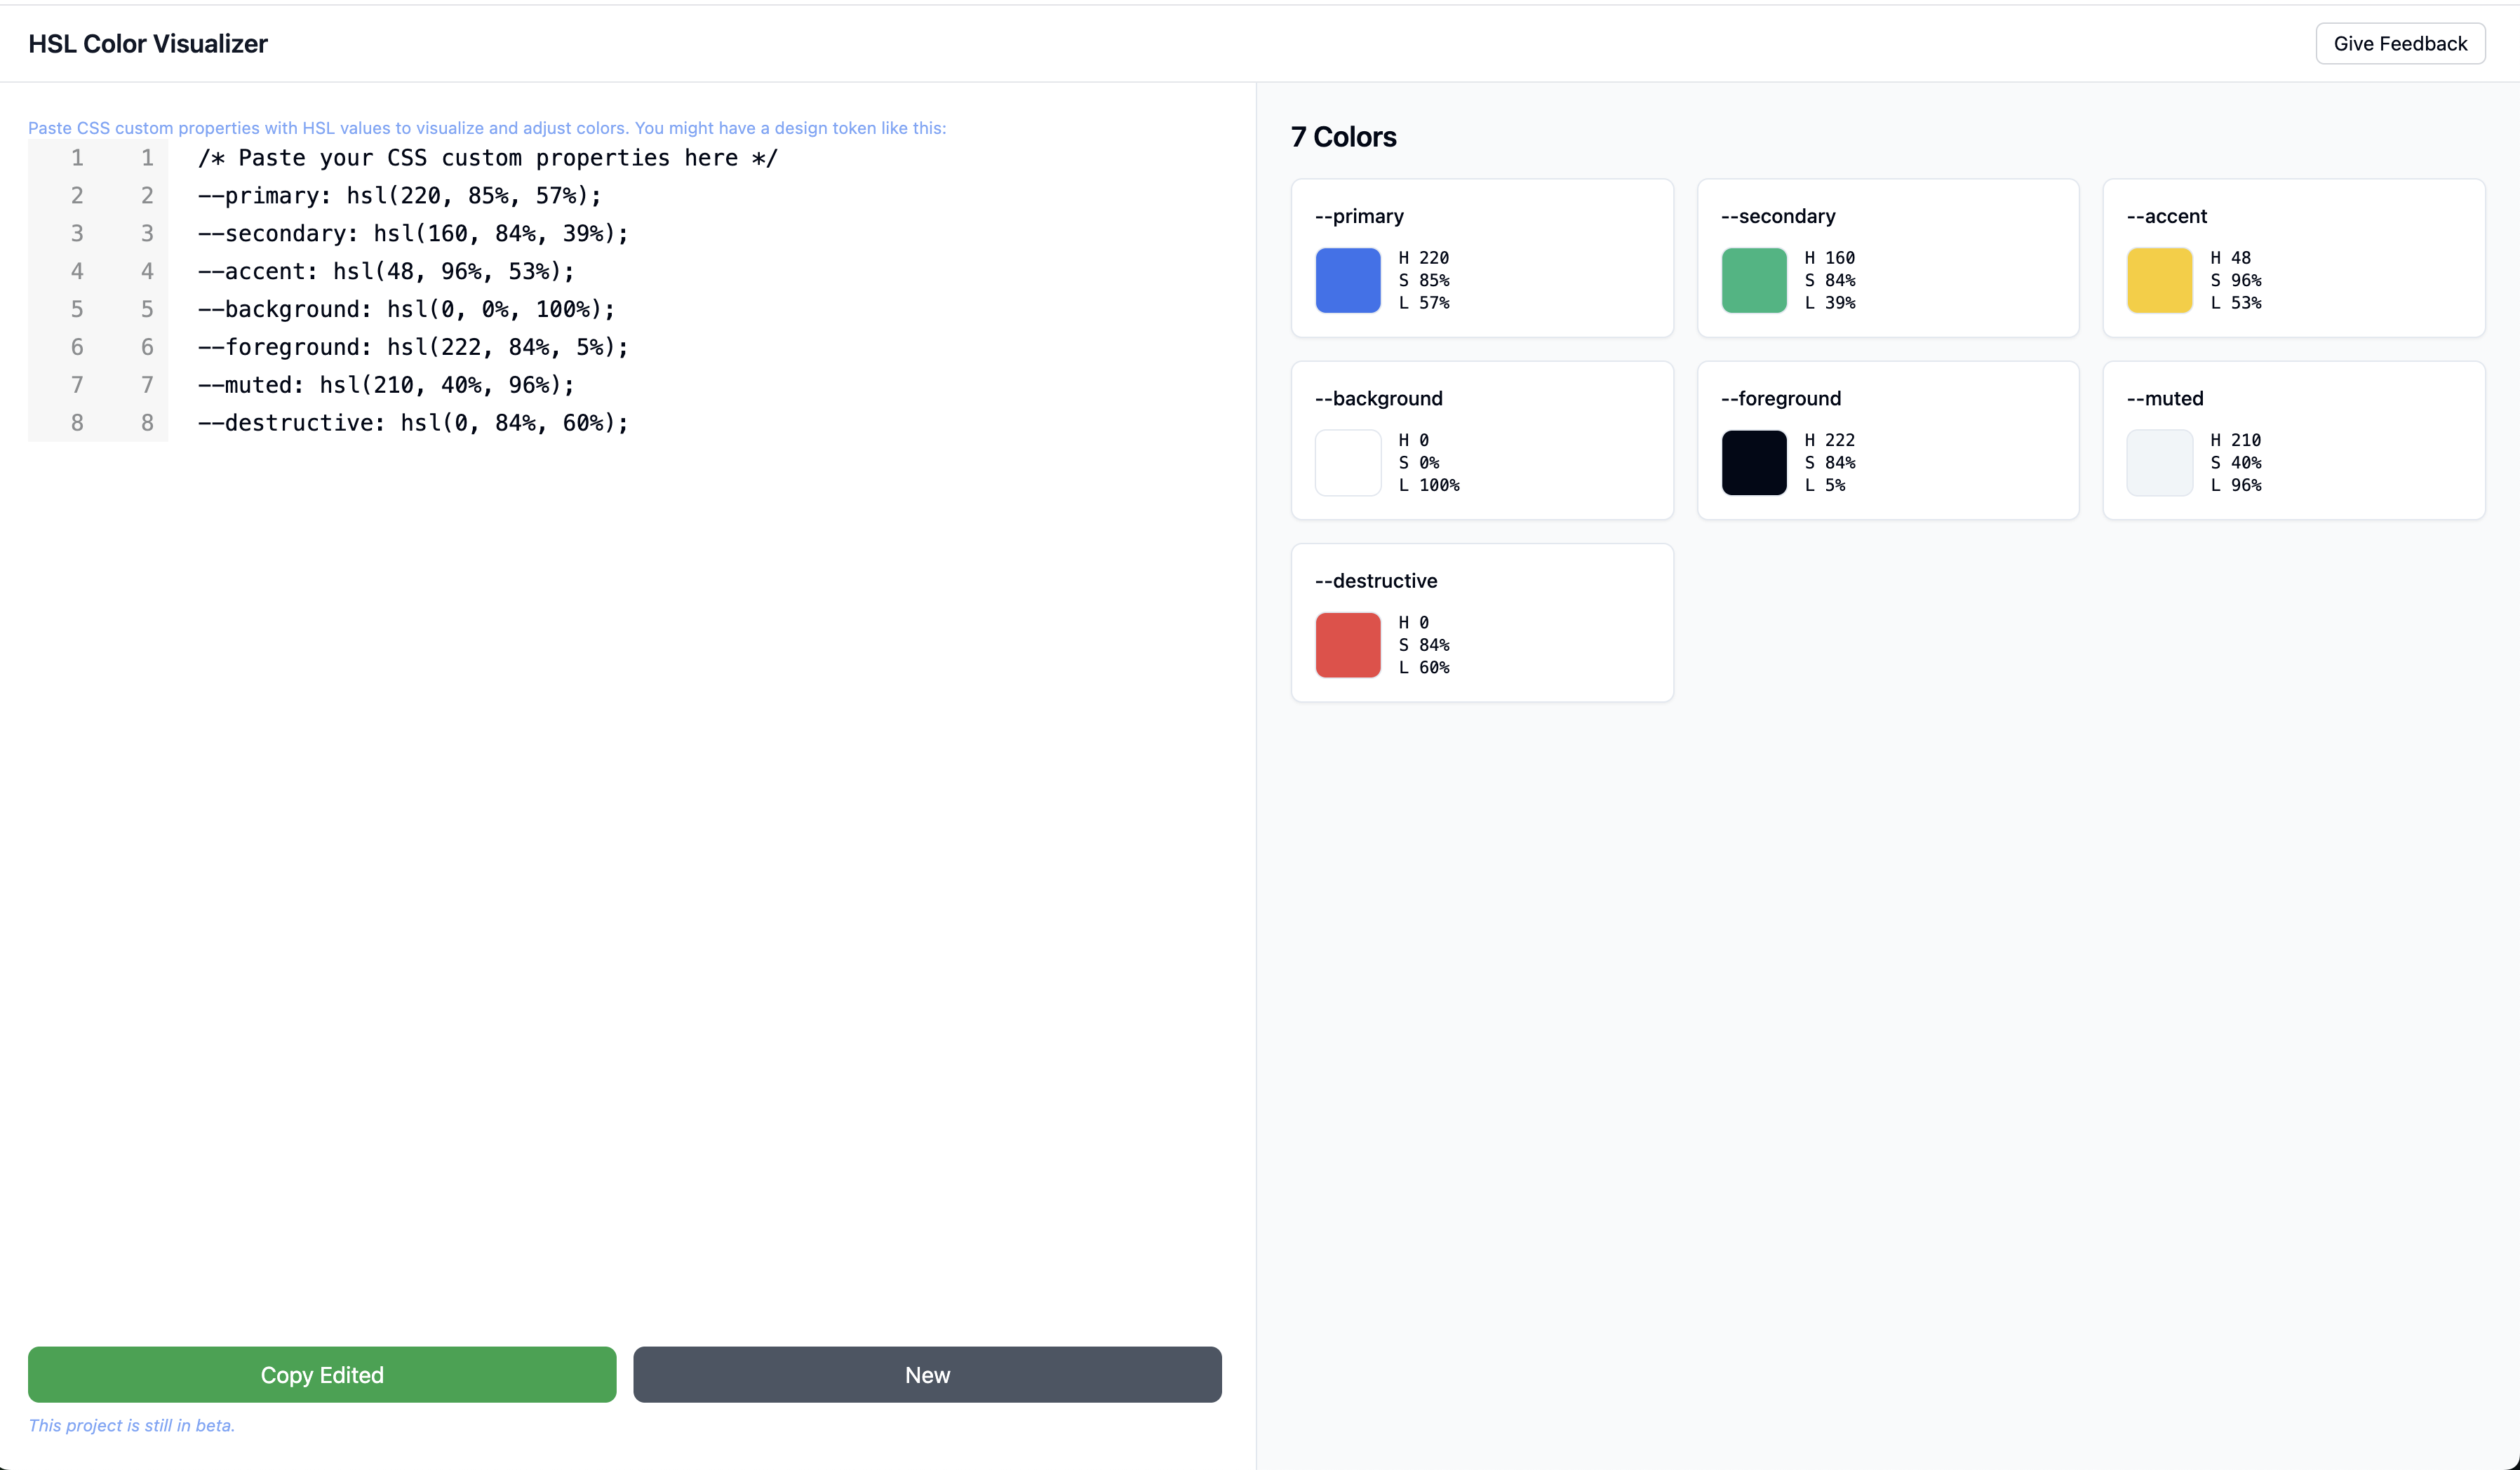Click the 'S 84%' value in destructive card
2520x1470 pixels.
pos(1424,645)
